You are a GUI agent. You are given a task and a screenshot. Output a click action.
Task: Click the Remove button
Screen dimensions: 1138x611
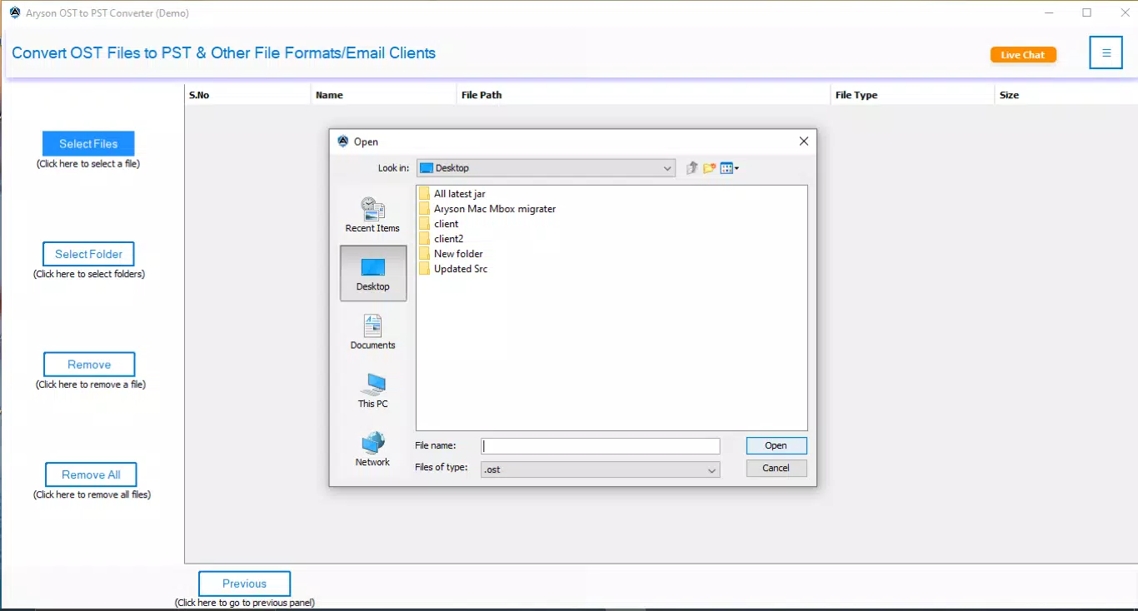tap(89, 365)
